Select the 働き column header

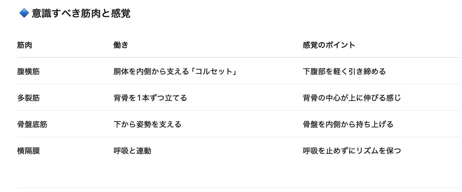coord(121,45)
